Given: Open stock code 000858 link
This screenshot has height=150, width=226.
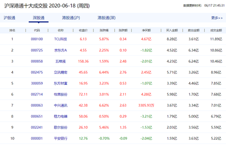Looking at the screenshot, I should point(37,61).
